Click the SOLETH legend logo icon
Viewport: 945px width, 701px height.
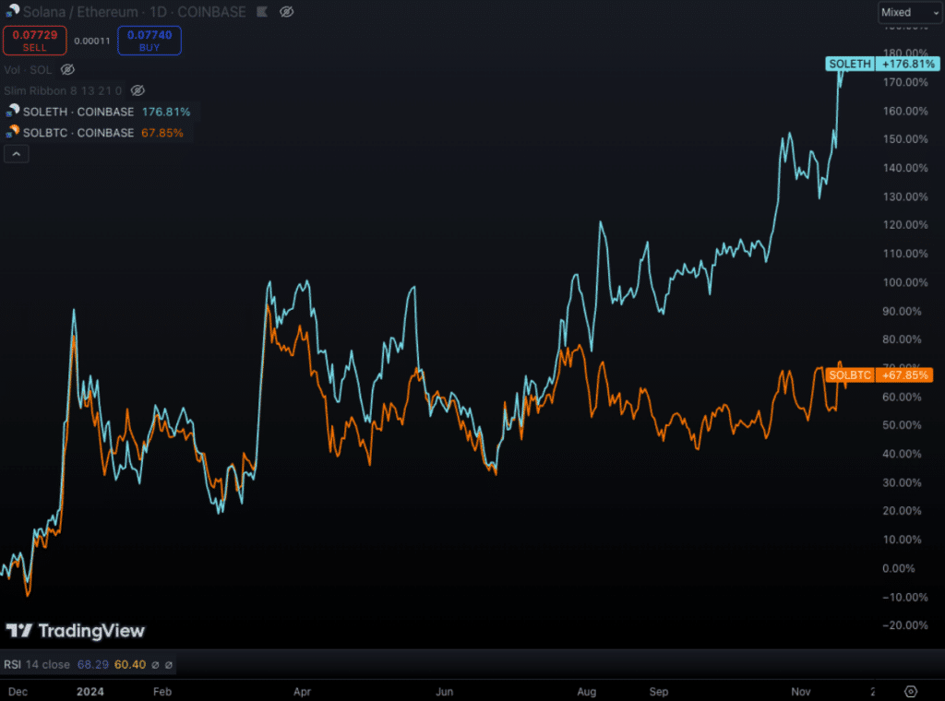point(13,111)
